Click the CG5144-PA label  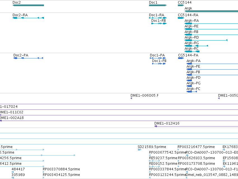(188, 55)
